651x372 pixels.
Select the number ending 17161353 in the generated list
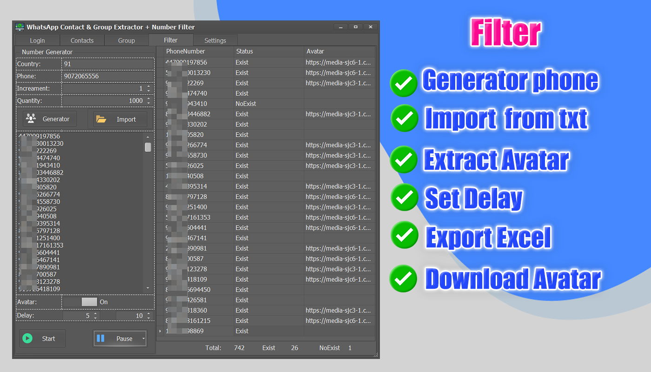(x=41, y=245)
